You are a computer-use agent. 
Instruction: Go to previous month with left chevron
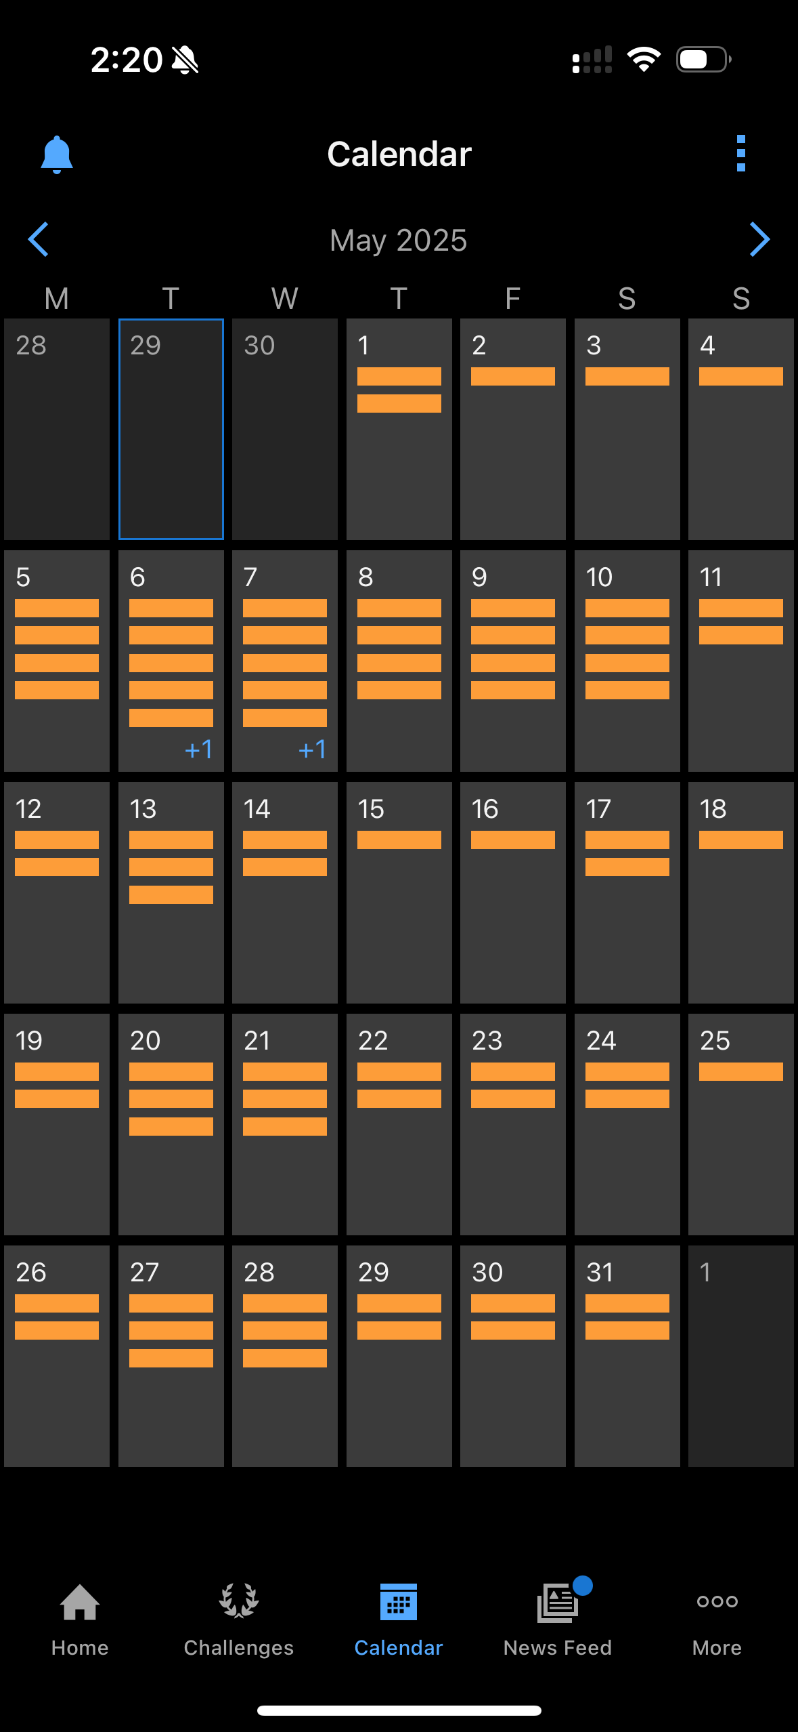click(39, 239)
